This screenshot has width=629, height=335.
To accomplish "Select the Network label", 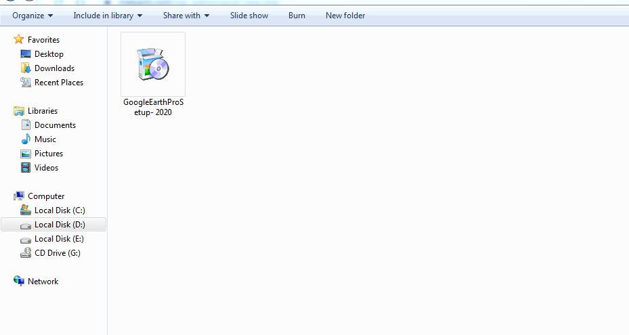I will click(43, 282).
